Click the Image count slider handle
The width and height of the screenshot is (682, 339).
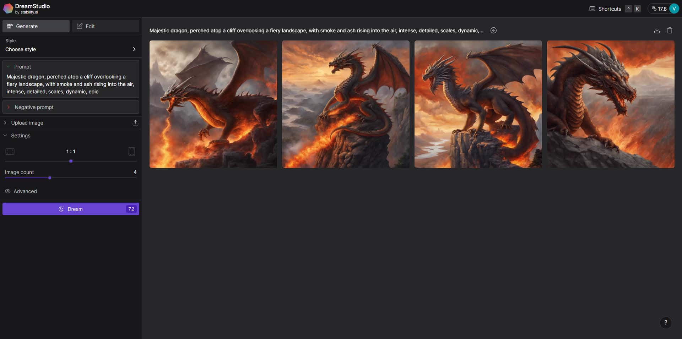tap(50, 178)
